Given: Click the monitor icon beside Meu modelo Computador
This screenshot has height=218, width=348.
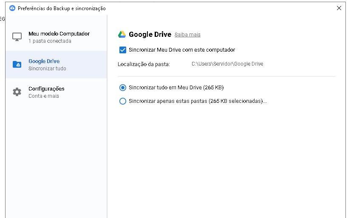Looking at the screenshot, I should coord(17,37).
